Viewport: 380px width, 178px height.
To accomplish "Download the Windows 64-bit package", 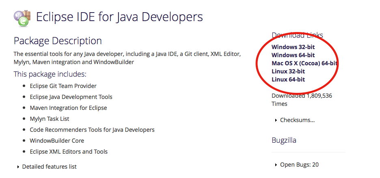I will [x=293, y=55].
